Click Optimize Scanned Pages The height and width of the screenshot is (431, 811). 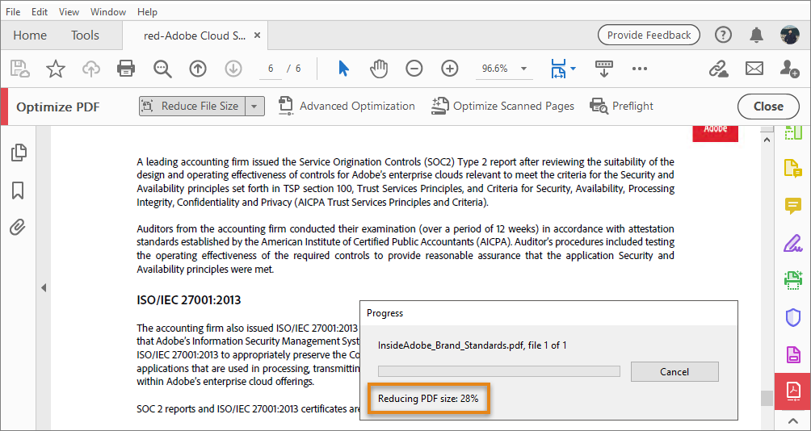503,107
